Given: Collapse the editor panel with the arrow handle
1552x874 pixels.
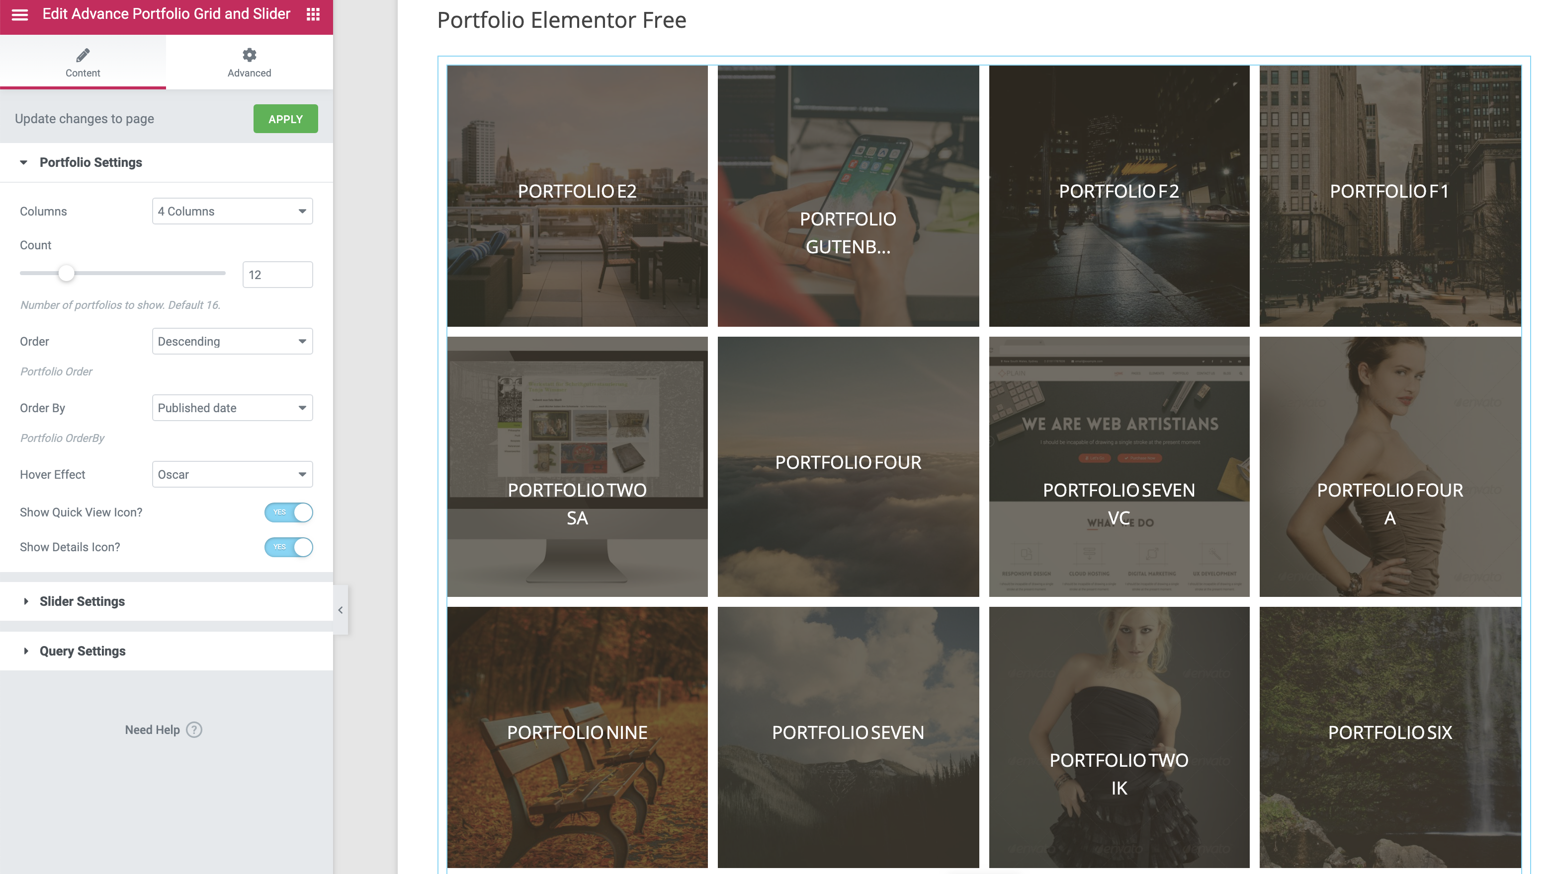Looking at the screenshot, I should point(341,610).
